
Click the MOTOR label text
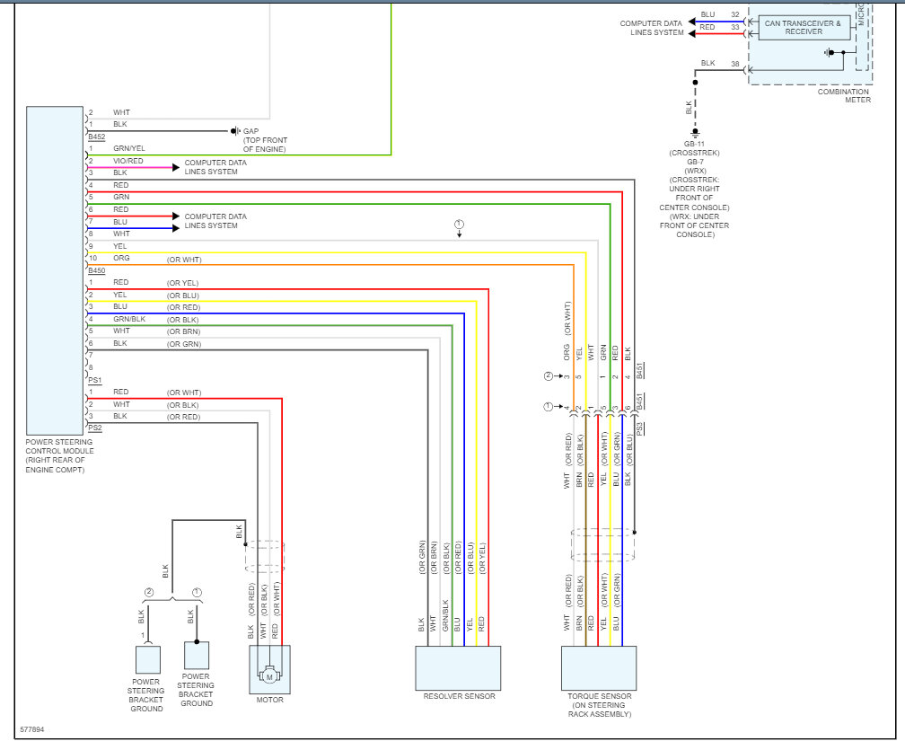click(x=269, y=700)
